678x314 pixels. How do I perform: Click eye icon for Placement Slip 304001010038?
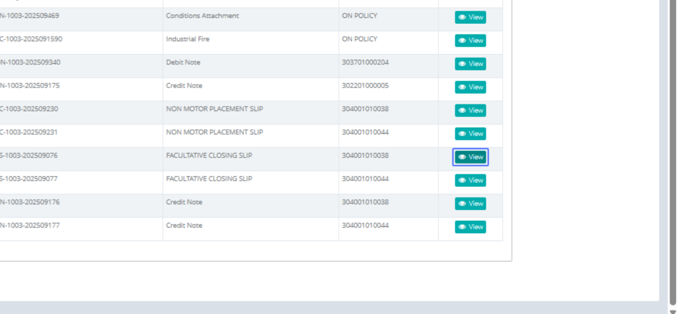tap(462, 111)
